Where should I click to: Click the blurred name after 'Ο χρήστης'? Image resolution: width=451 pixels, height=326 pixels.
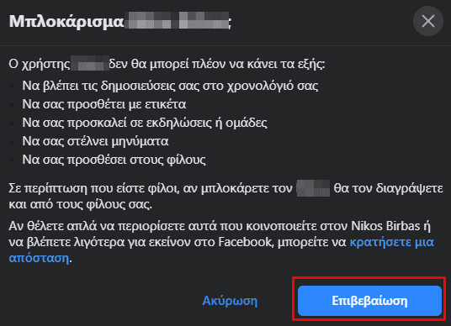click(x=90, y=64)
